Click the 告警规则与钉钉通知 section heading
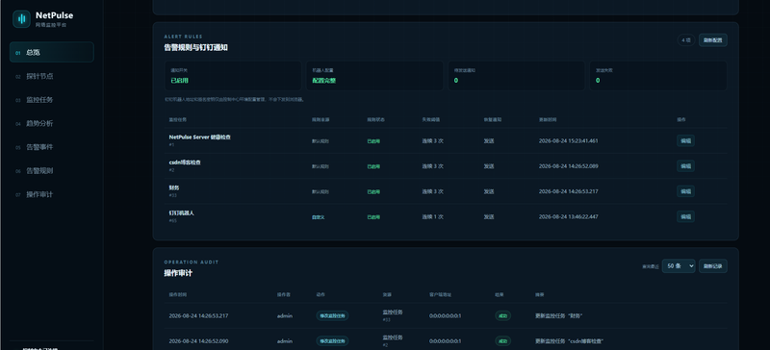This screenshot has width=770, height=350. point(196,48)
